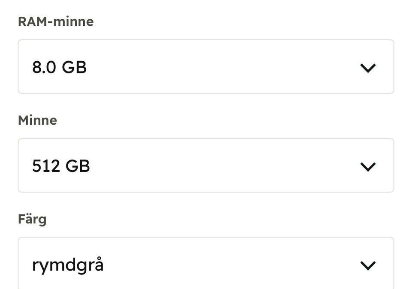Expand options next to rymdgrå
This screenshot has height=289, width=412.
pos(368,265)
